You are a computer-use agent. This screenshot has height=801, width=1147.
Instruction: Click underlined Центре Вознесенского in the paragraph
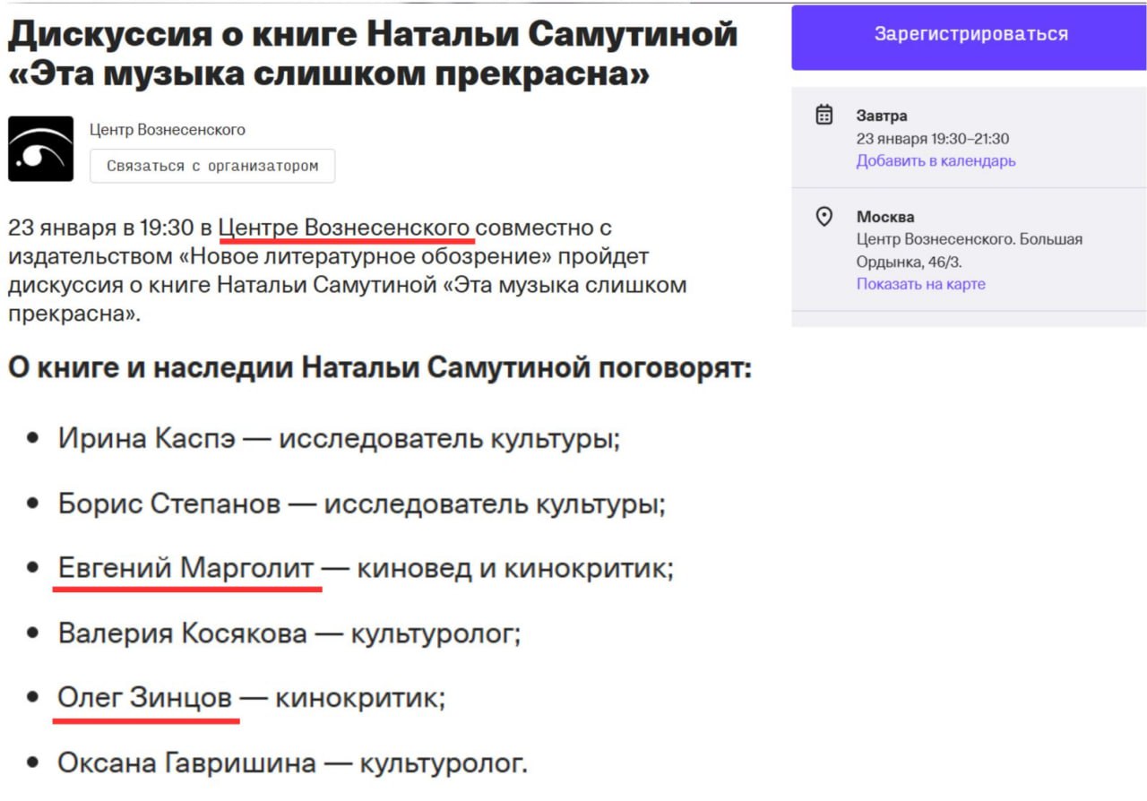[x=346, y=228]
